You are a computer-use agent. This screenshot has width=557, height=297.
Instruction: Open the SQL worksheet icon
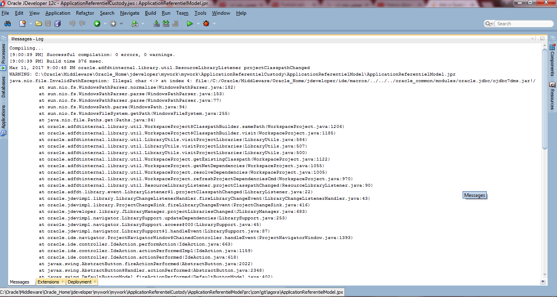(x=135, y=24)
